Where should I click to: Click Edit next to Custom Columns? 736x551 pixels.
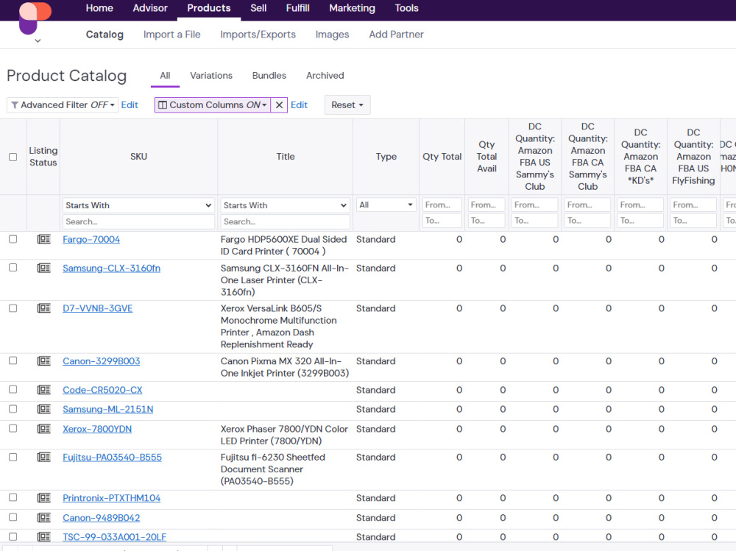(x=299, y=105)
